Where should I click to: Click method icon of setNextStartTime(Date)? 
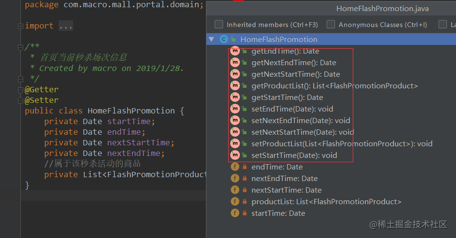pos(235,132)
